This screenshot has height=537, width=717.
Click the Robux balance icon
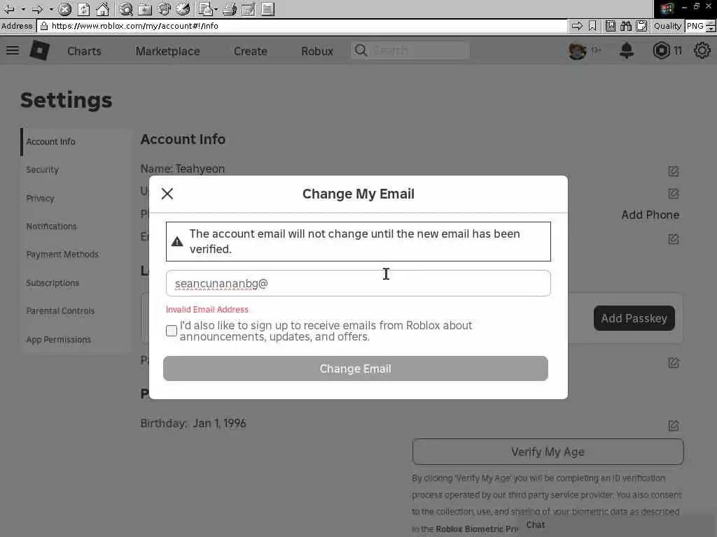pyautogui.click(x=661, y=50)
